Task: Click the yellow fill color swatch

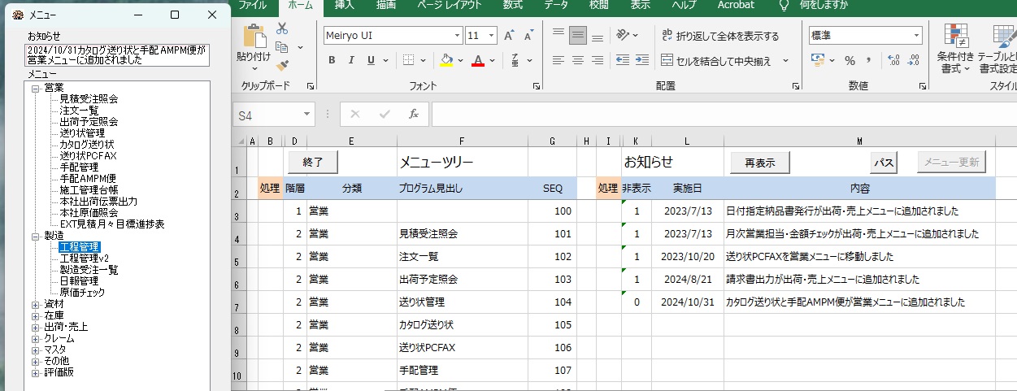Action: coord(446,60)
